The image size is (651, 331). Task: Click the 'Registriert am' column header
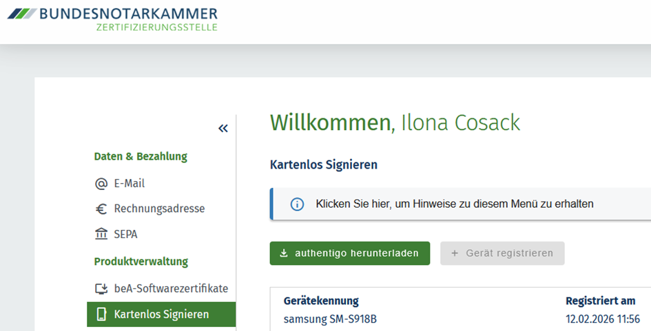click(x=600, y=301)
